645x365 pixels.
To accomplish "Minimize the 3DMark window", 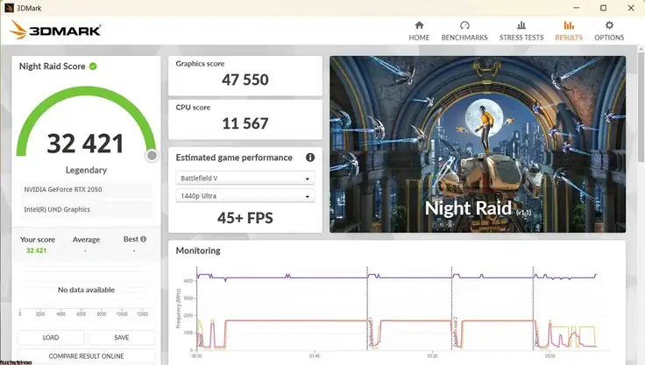I will [577, 8].
